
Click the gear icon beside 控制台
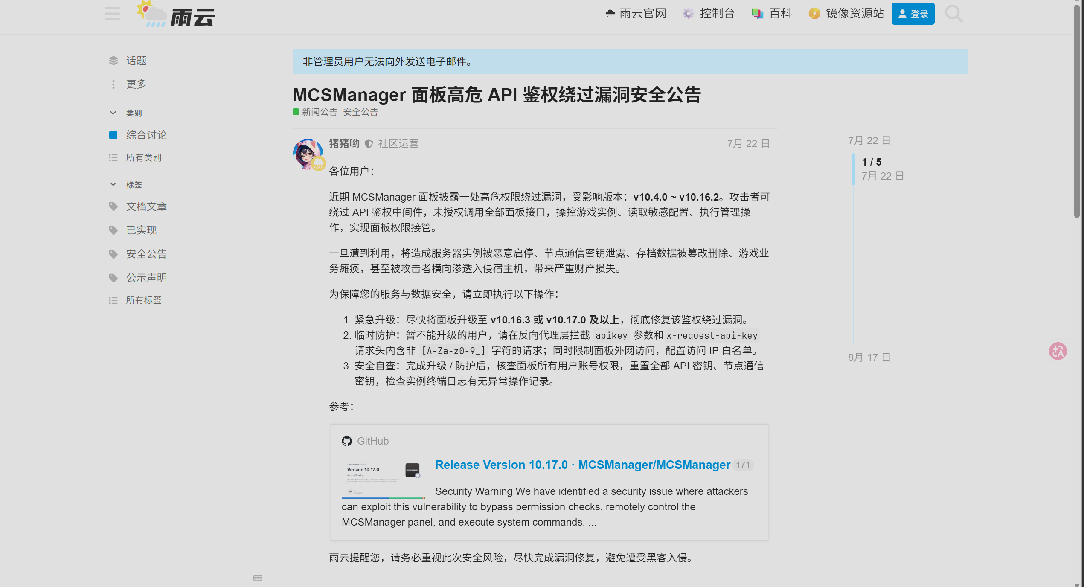688,14
